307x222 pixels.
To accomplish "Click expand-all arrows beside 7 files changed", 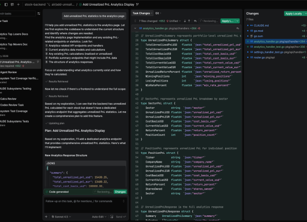I will (x=135, y=21).
